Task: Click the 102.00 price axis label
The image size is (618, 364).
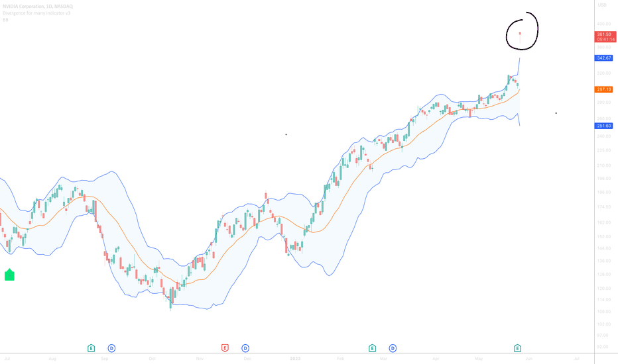Action: click(603, 324)
